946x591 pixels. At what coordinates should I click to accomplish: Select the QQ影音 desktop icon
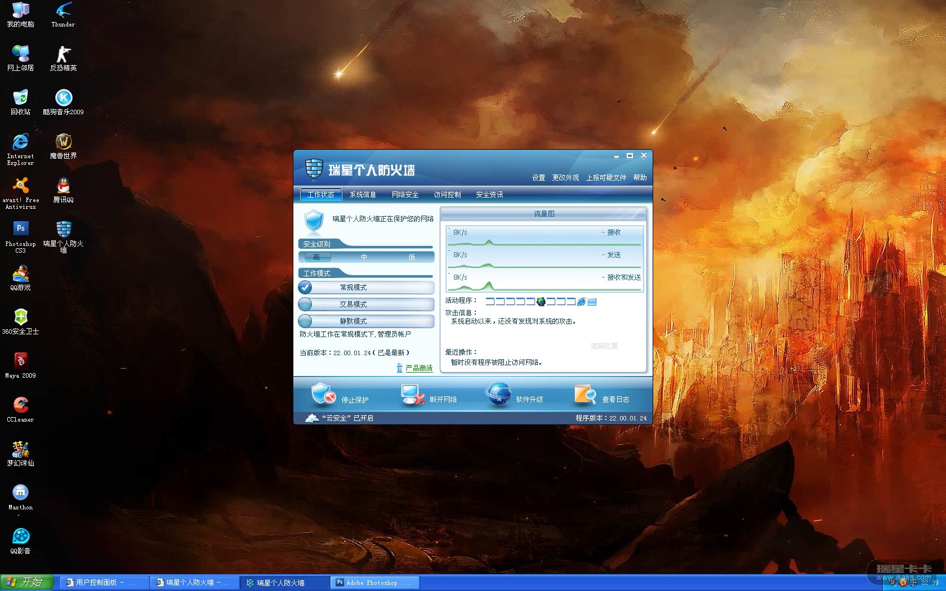pos(20,541)
